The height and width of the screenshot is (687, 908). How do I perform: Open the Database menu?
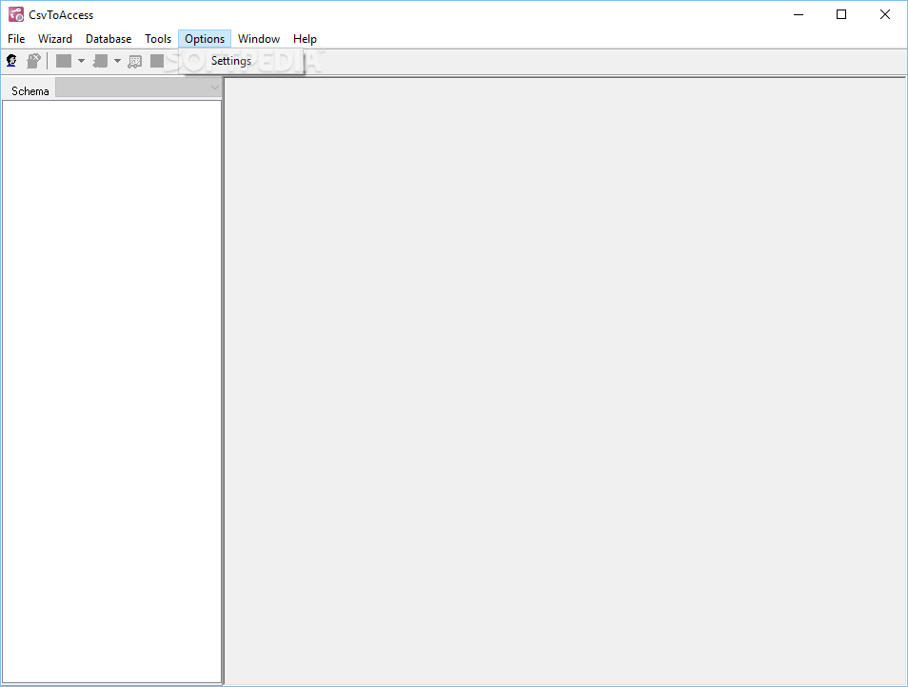pyautogui.click(x=109, y=39)
